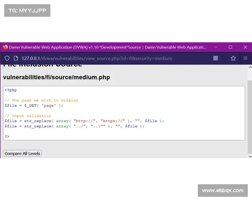Click the vertical scrollbar thumb
Screen dimensions: 252x201
click(250, 117)
